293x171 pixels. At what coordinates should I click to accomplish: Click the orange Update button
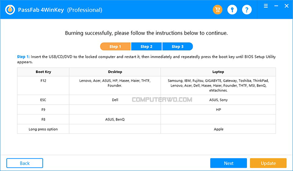point(268,163)
